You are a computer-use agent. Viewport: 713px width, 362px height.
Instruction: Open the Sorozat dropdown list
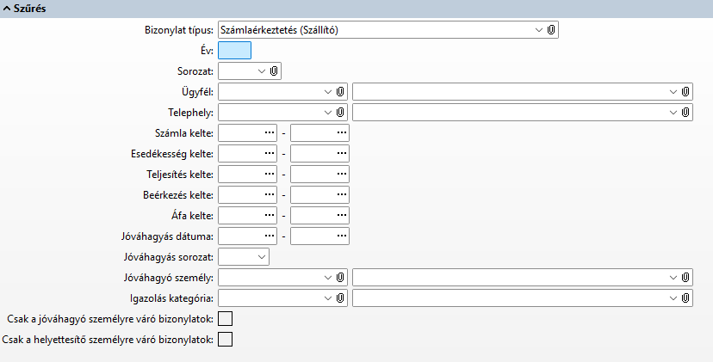point(261,71)
